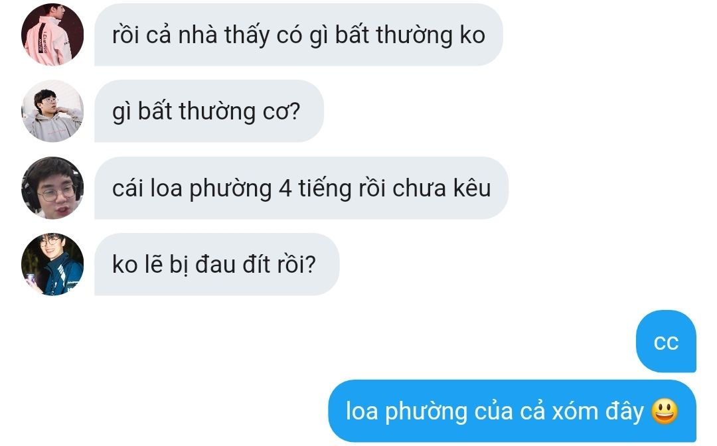Viewport: 717px width, 446px height.
Task: Select the "gì bất thường cơ?" bubble
Action: pos(209,111)
